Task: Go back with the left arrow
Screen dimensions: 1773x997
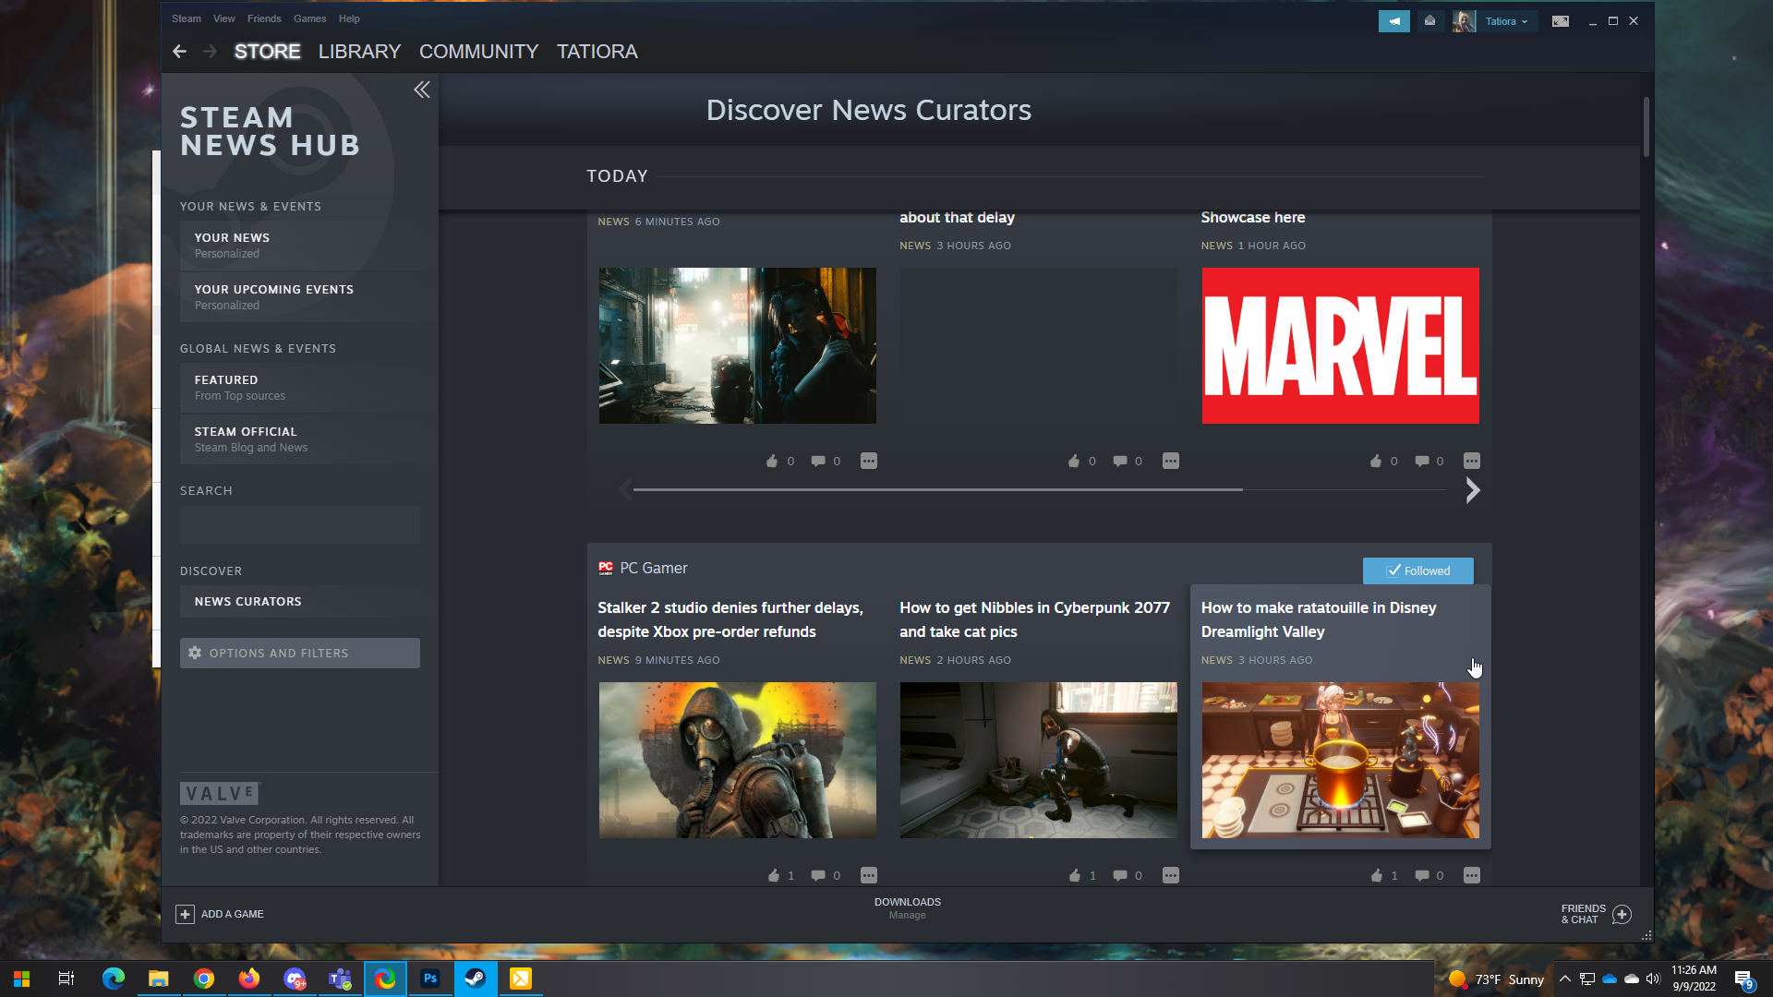Action: [x=180, y=52]
